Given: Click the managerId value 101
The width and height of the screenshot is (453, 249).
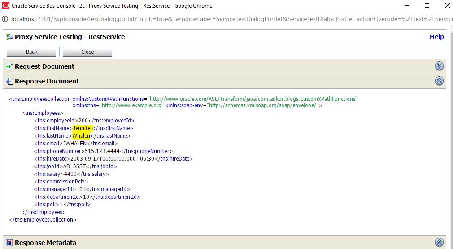Looking at the screenshot, I should [81, 189].
